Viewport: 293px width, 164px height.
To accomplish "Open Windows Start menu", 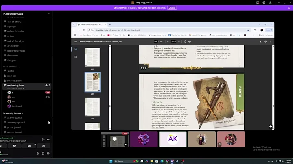I will (111, 161).
